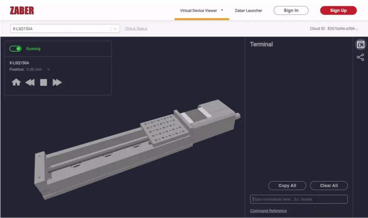Click the Zaber logo
This screenshot has width=368, height=218.
pos(22,11)
